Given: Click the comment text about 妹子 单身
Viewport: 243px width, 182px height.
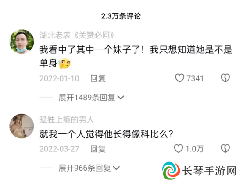Looking at the screenshot, I should 136,56.
